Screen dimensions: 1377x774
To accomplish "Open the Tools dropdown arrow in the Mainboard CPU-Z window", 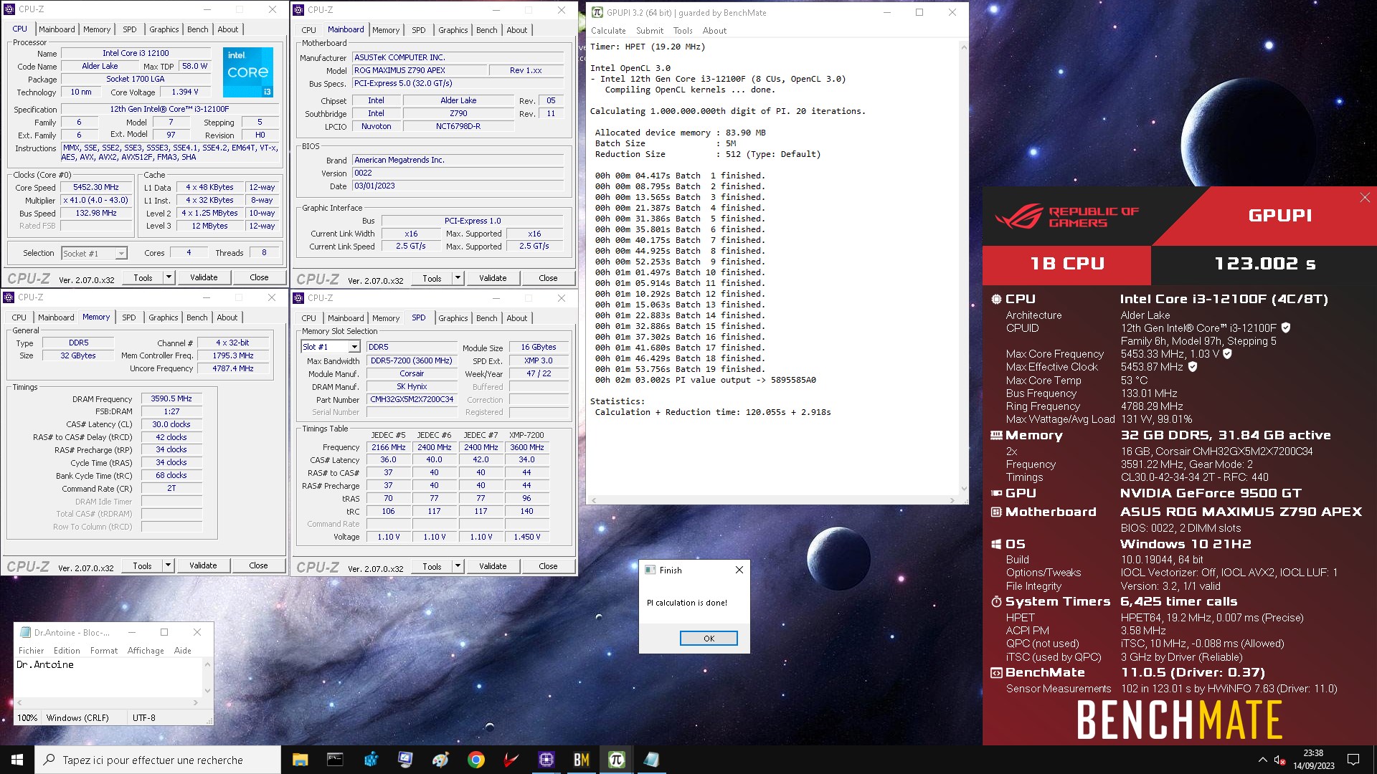I will click(458, 278).
